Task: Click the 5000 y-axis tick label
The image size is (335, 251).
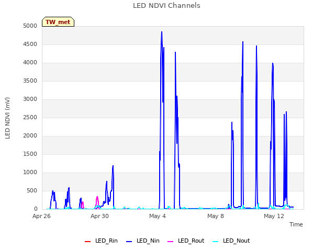Action: click(x=30, y=26)
